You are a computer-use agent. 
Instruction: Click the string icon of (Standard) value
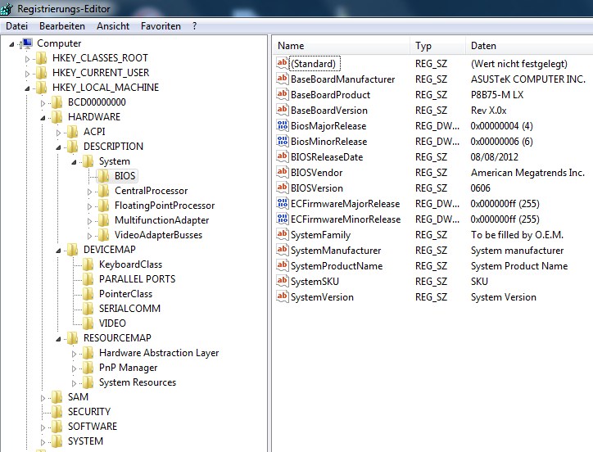point(282,63)
